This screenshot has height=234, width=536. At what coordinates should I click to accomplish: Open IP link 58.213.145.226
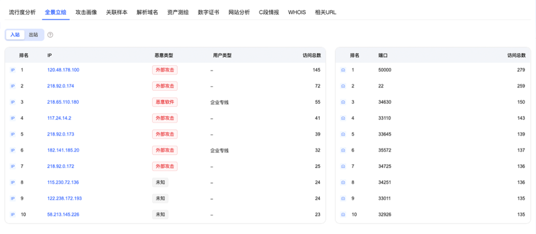pos(63,215)
